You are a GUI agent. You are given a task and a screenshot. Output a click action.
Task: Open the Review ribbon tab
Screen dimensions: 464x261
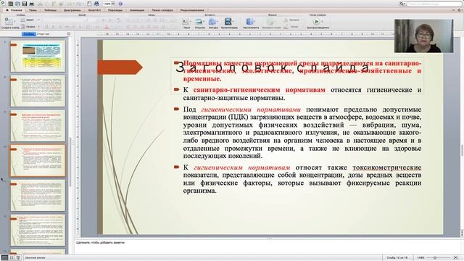point(192,10)
